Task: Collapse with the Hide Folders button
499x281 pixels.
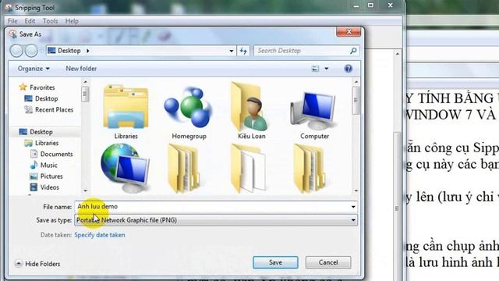Action: pyautogui.click(x=37, y=264)
